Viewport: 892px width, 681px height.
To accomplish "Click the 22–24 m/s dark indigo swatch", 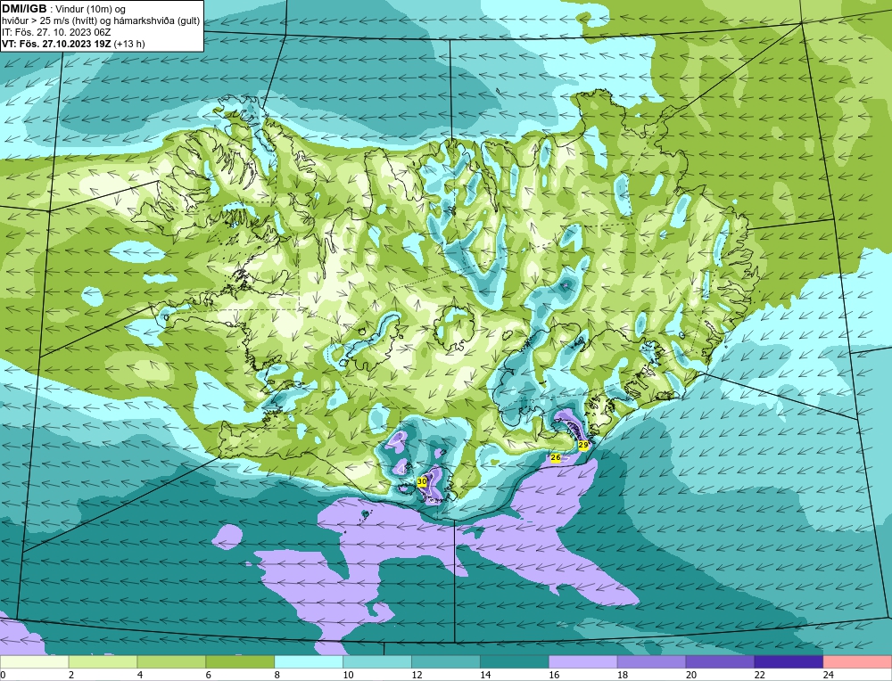I will pos(789,662).
